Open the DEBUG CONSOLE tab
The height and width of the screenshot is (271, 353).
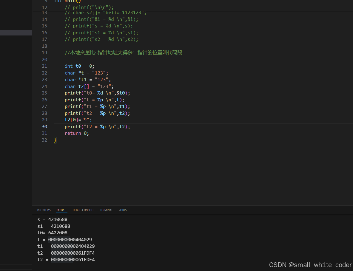coord(83,210)
